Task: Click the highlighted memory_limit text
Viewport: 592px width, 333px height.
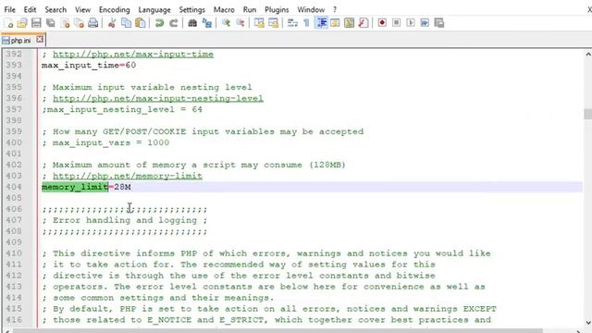Action: (75, 187)
